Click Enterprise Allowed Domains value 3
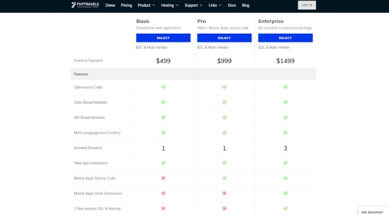The image size is (389, 215). [285, 148]
